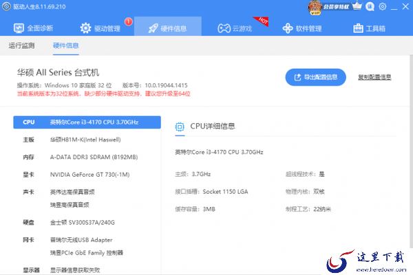Click the 超线程技术 value
Viewport: 413px width, 275px height.
click(x=321, y=174)
